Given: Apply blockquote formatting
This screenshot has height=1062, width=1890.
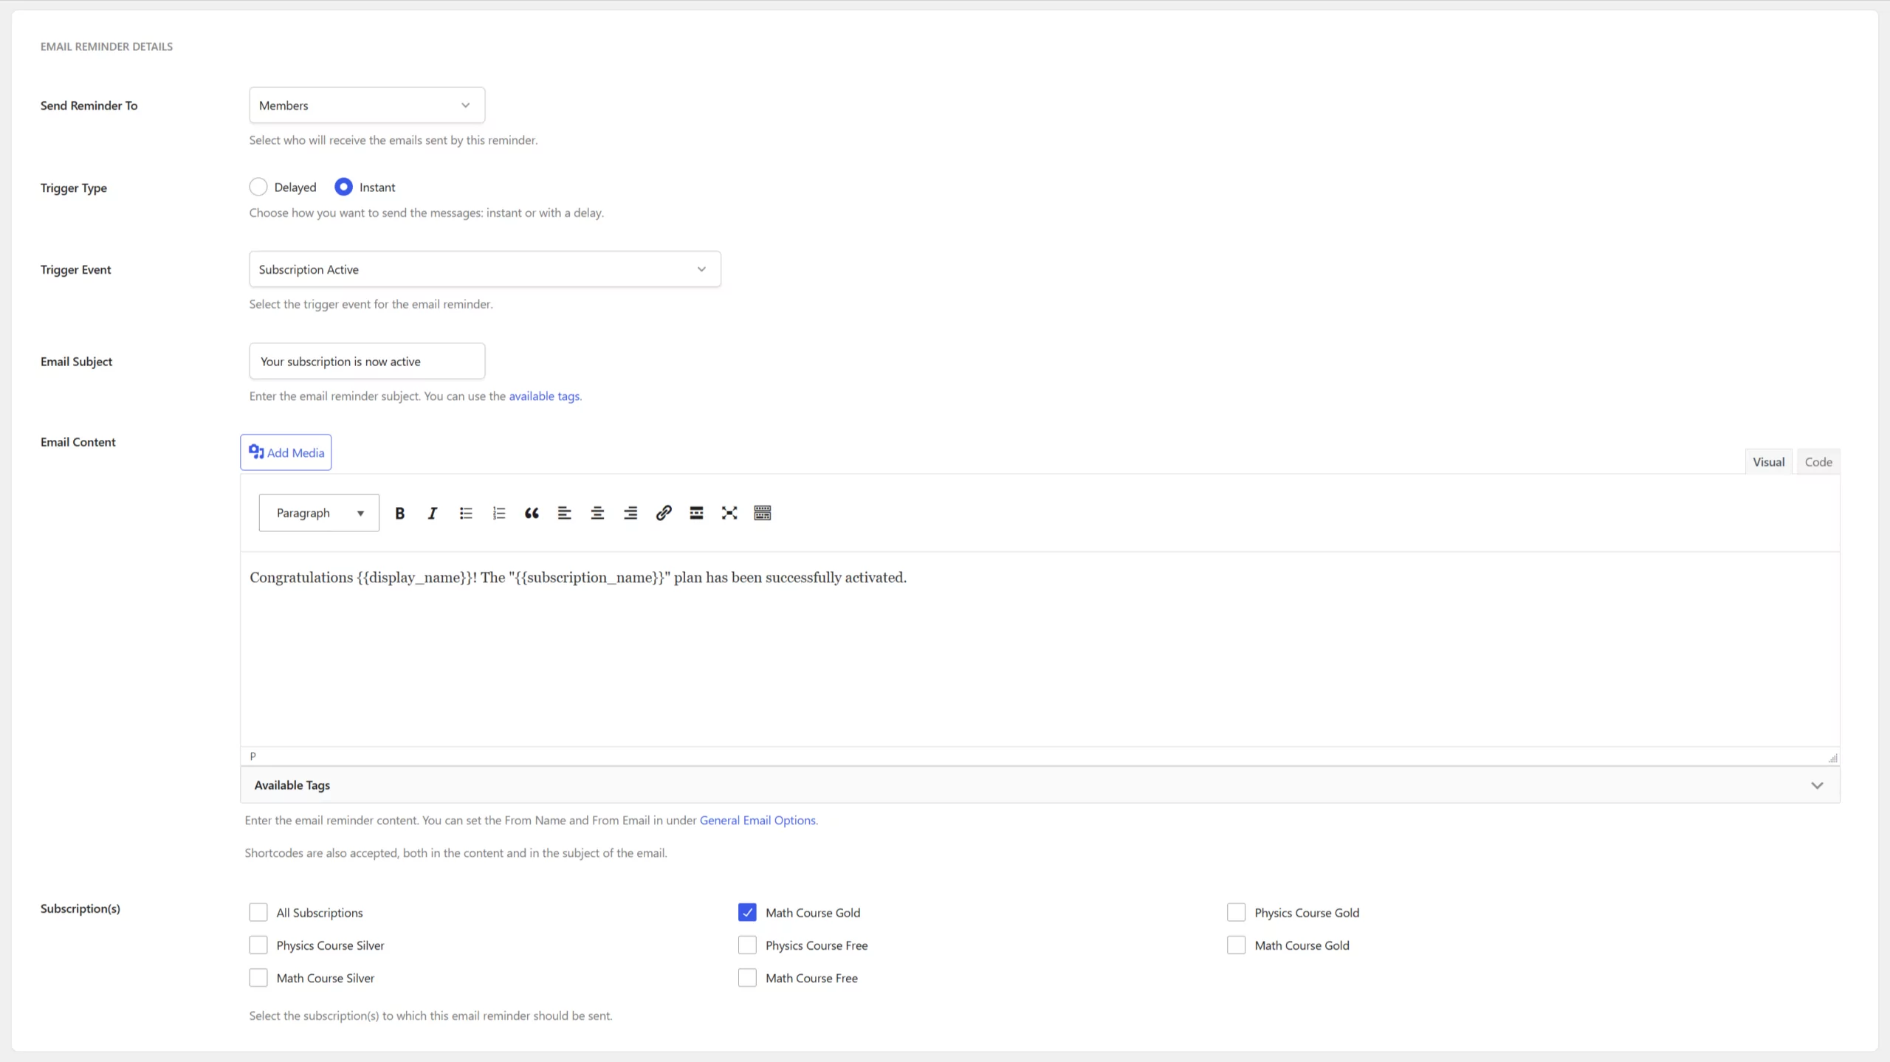Looking at the screenshot, I should point(532,513).
